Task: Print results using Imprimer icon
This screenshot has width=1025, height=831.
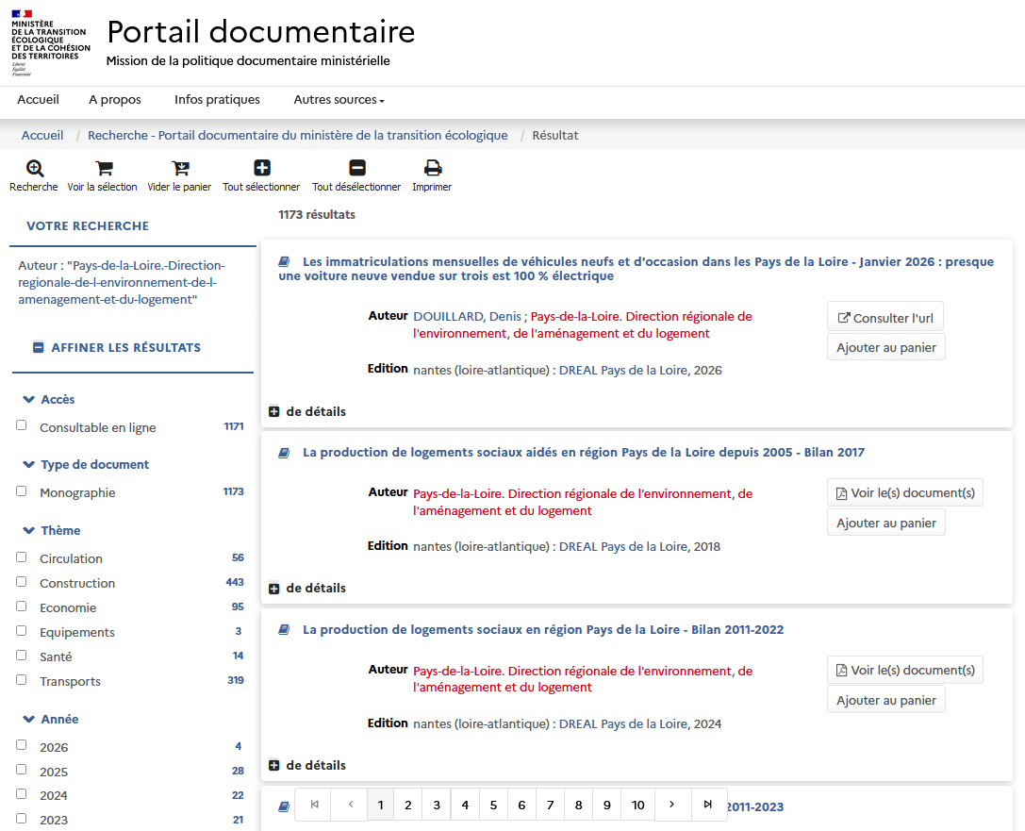Action: pos(432,169)
